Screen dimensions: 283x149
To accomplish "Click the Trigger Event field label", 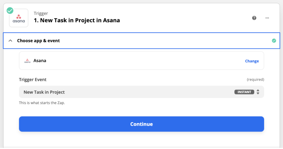I will click(33, 80).
